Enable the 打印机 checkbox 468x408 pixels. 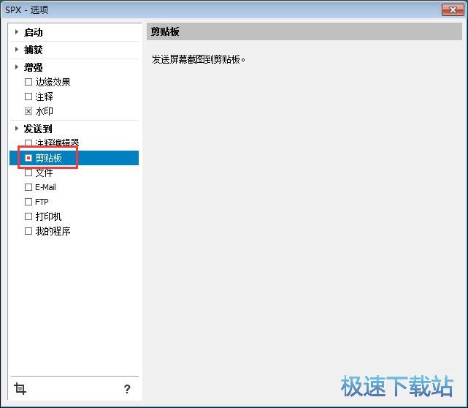coord(28,216)
